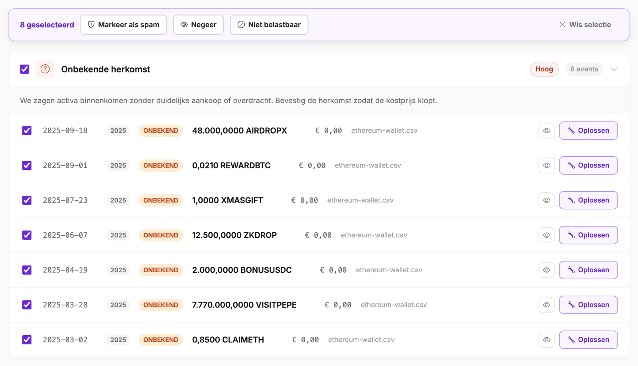Click the Onbekende herkomst heading
Viewport: 638px width, 366px height.
point(106,69)
